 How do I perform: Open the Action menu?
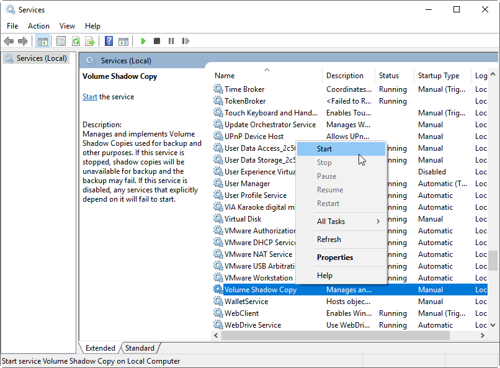(38, 26)
